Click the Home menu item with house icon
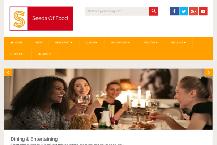The width and height of the screenshot is (217, 145). (x=17, y=43)
